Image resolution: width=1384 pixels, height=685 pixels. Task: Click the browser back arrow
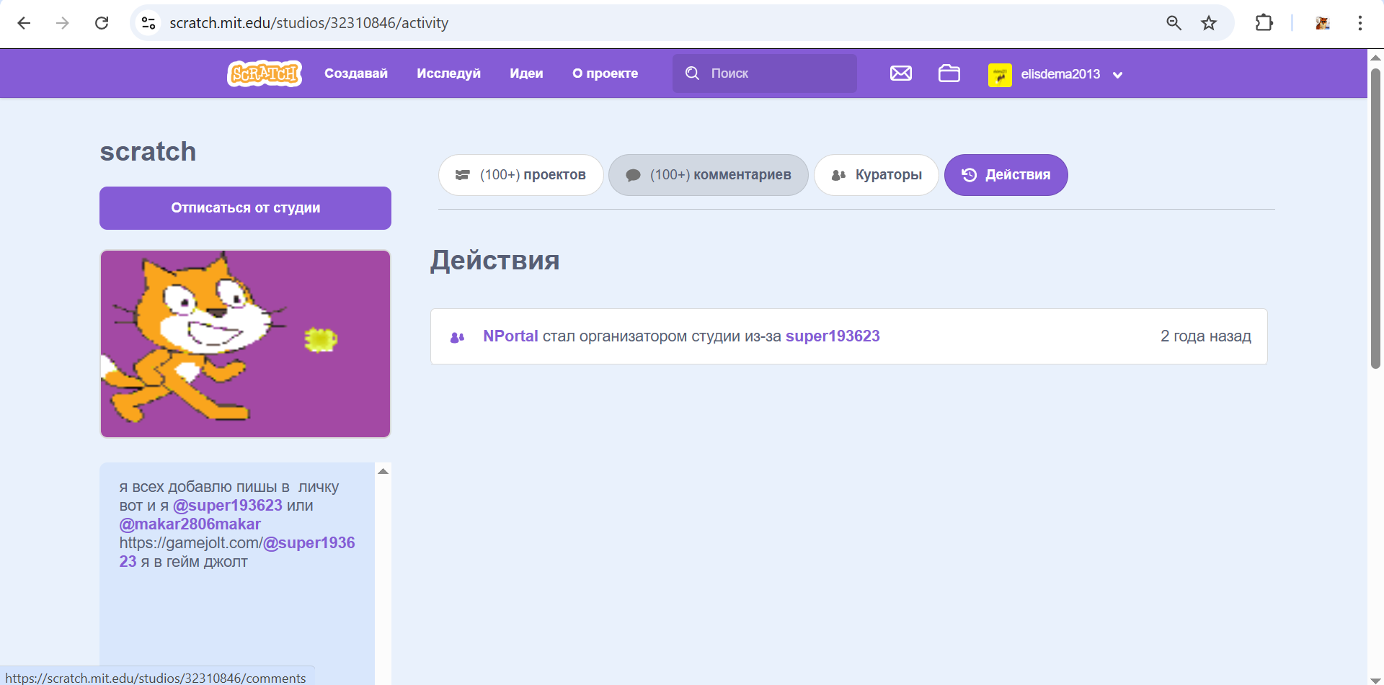(24, 23)
